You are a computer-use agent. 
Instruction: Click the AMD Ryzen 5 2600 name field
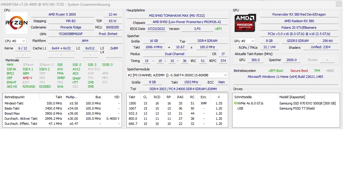tap(62, 14)
